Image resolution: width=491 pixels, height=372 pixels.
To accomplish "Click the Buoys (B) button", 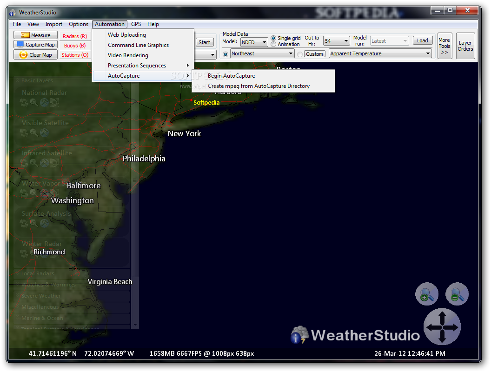I will [x=75, y=46].
